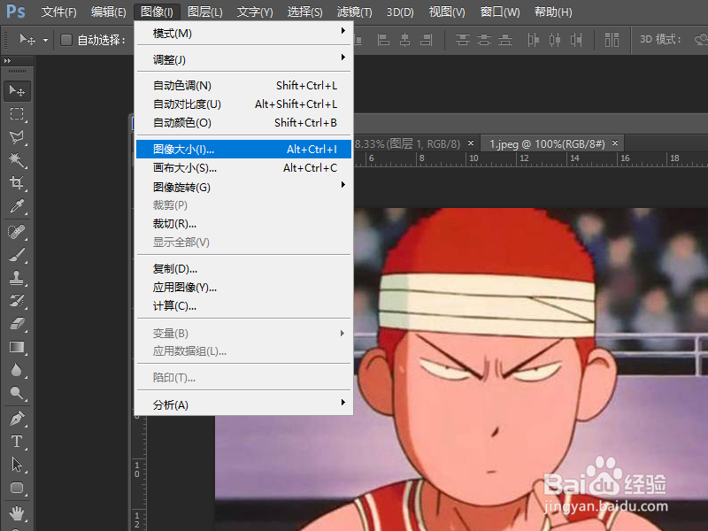Select the Hand tool
This screenshot has width=708, height=531.
pyautogui.click(x=17, y=513)
